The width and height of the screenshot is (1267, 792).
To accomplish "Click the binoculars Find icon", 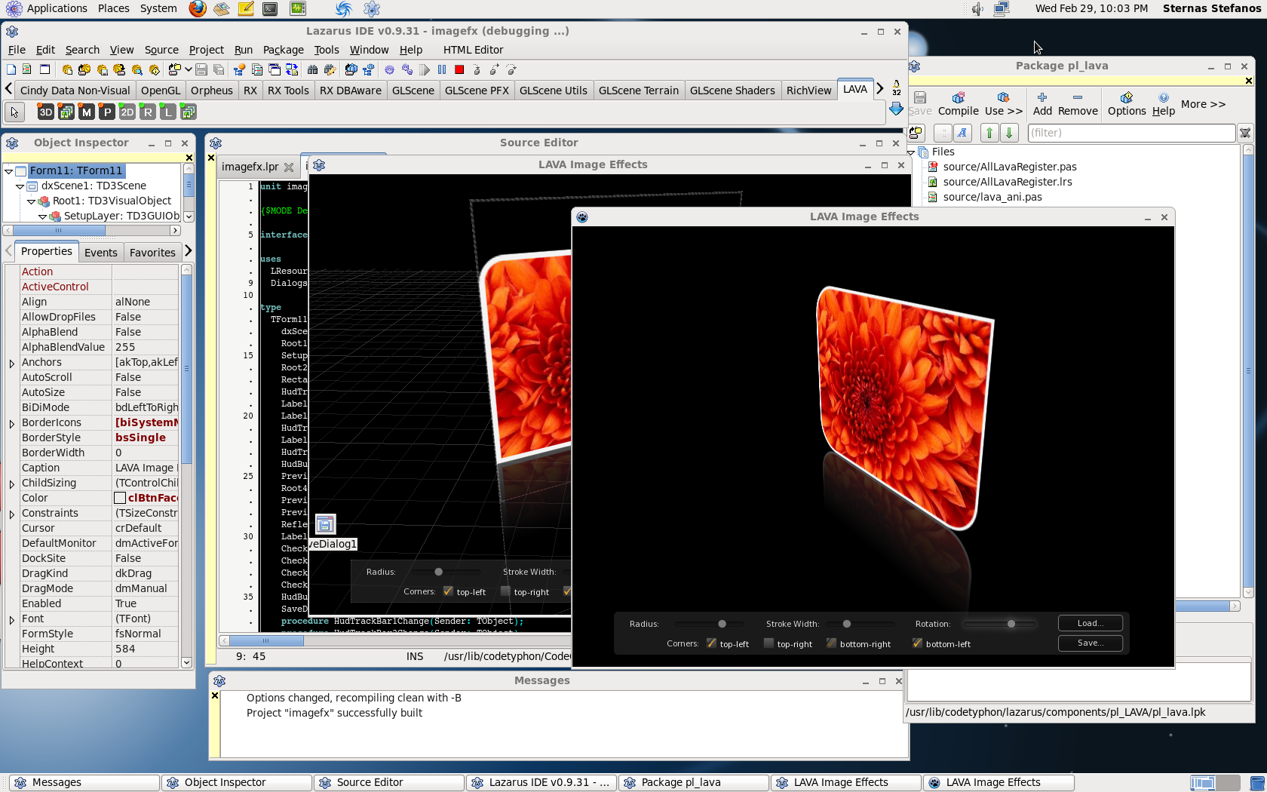I will click(x=312, y=69).
